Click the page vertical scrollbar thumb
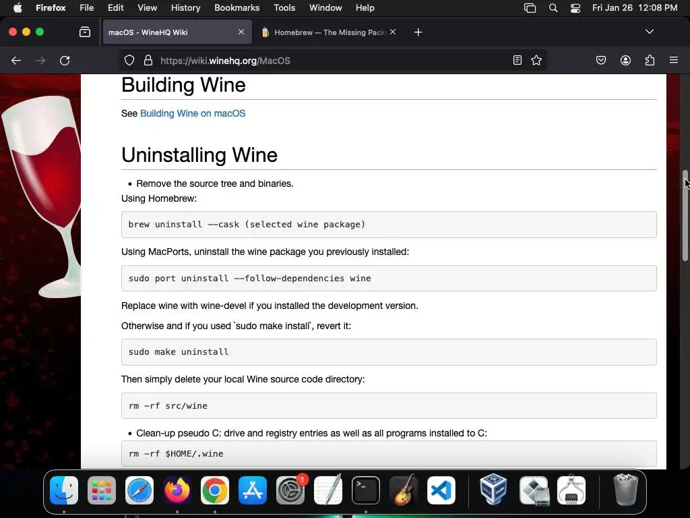 [x=685, y=216]
